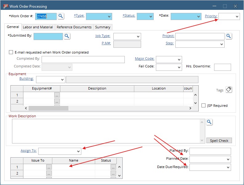
Task: Check the JSP Required checkbox
Action: click(x=203, y=106)
